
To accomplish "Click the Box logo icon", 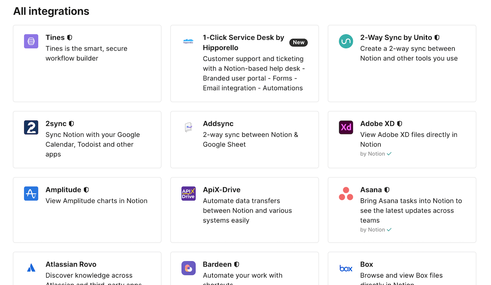I will click(x=346, y=268).
